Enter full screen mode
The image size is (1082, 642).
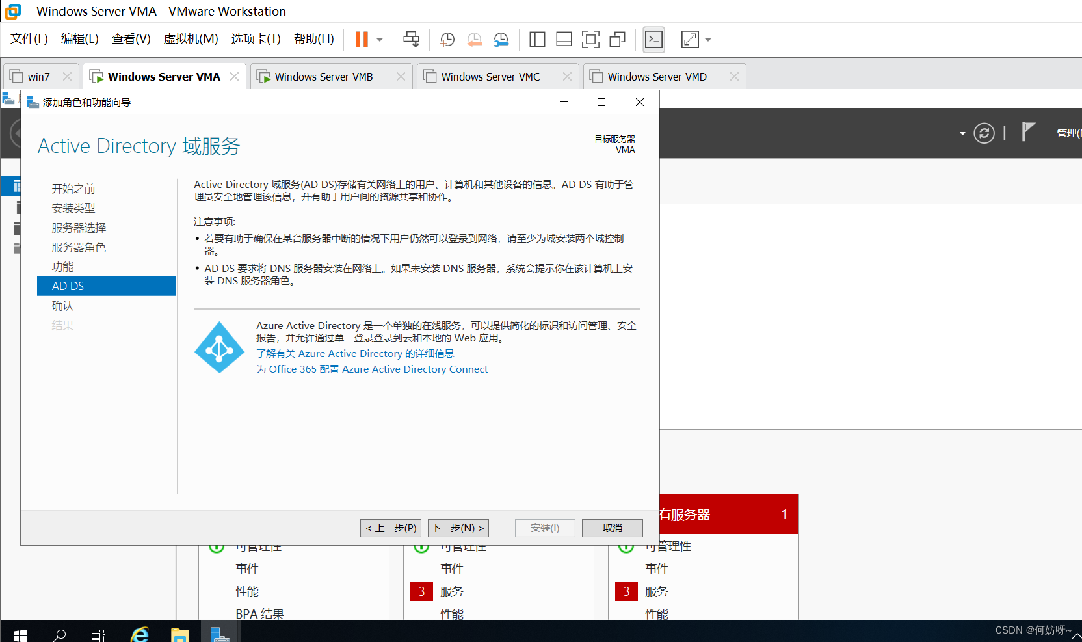[590, 40]
